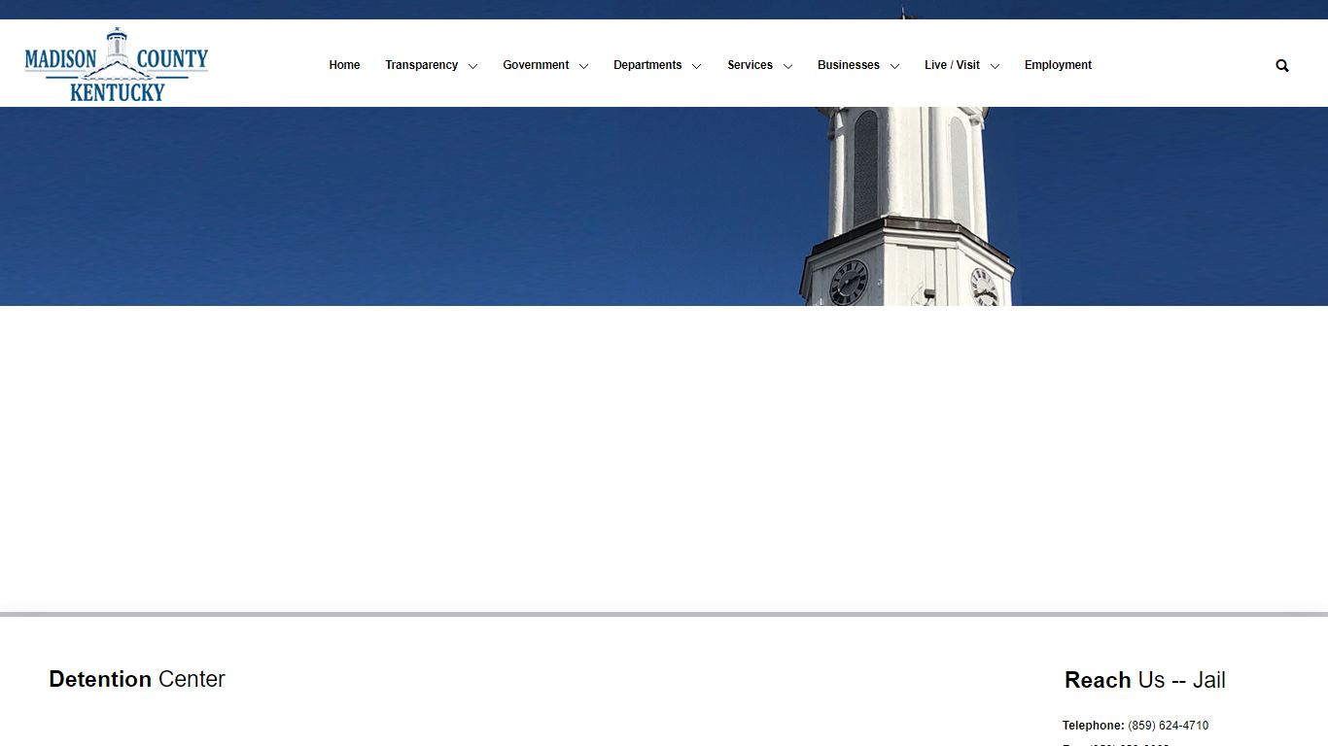Viewport: 1328px width, 746px height.
Task: Click the chevron beside Services
Action: (x=787, y=66)
